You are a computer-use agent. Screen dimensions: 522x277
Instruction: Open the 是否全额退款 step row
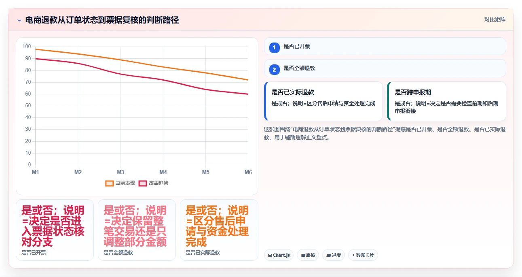coord(385,68)
